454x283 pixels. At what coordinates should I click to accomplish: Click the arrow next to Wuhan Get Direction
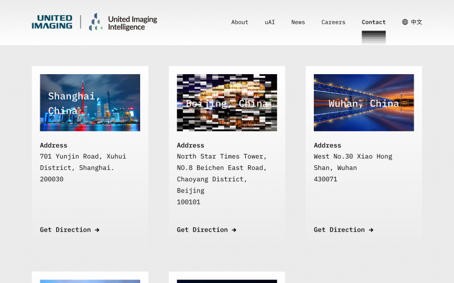tap(371, 230)
